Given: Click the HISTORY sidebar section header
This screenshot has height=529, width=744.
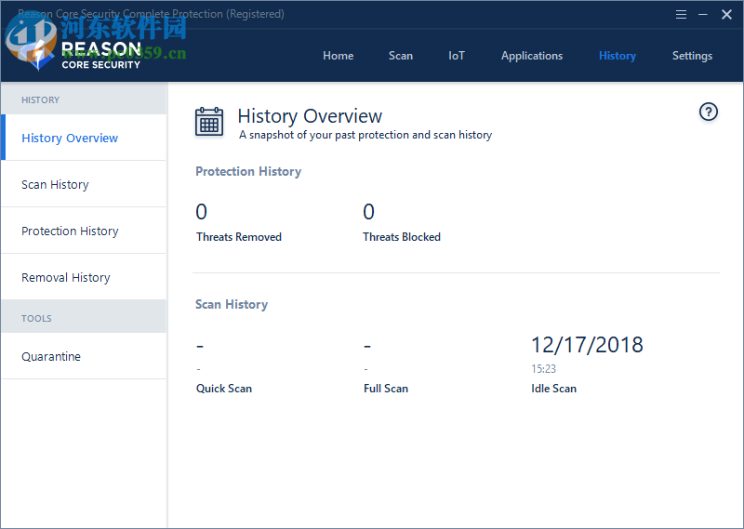Looking at the screenshot, I should point(40,100).
